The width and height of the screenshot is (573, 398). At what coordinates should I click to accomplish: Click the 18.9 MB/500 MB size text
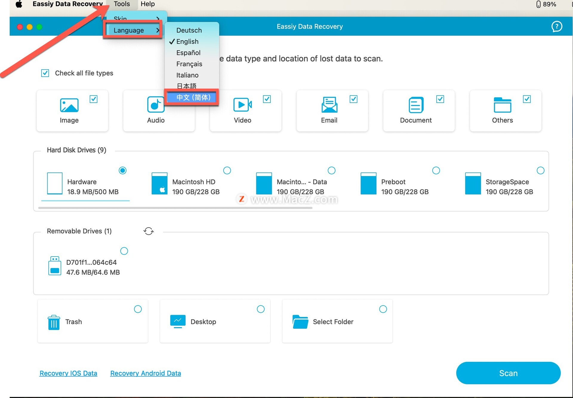pos(93,192)
